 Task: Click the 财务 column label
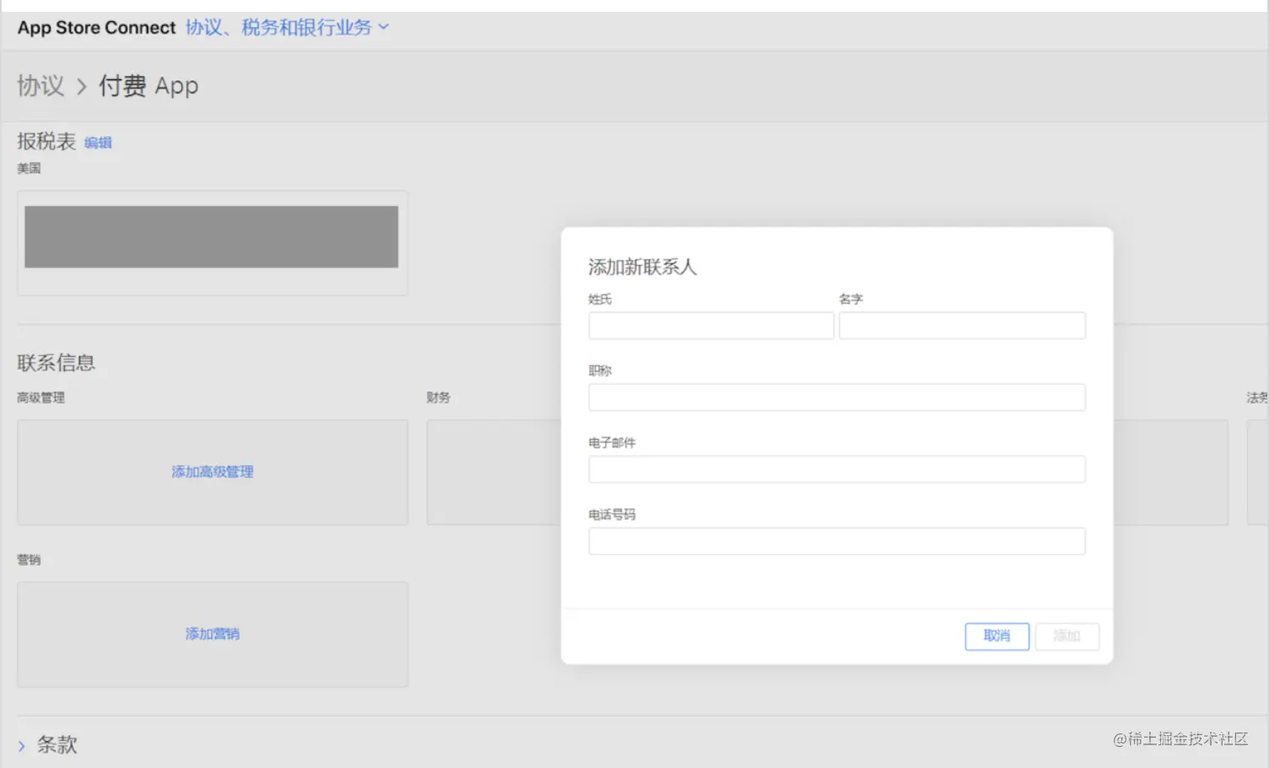click(x=439, y=398)
